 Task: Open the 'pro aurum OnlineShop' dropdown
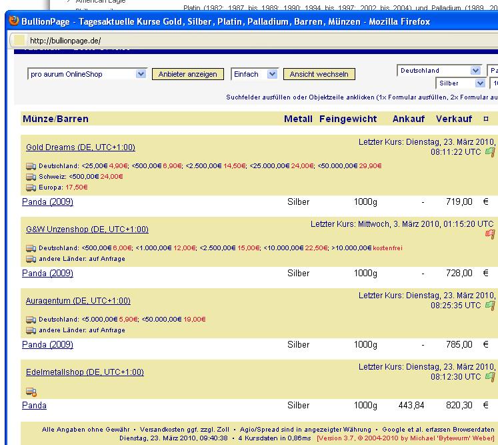[x=141, y=74]
